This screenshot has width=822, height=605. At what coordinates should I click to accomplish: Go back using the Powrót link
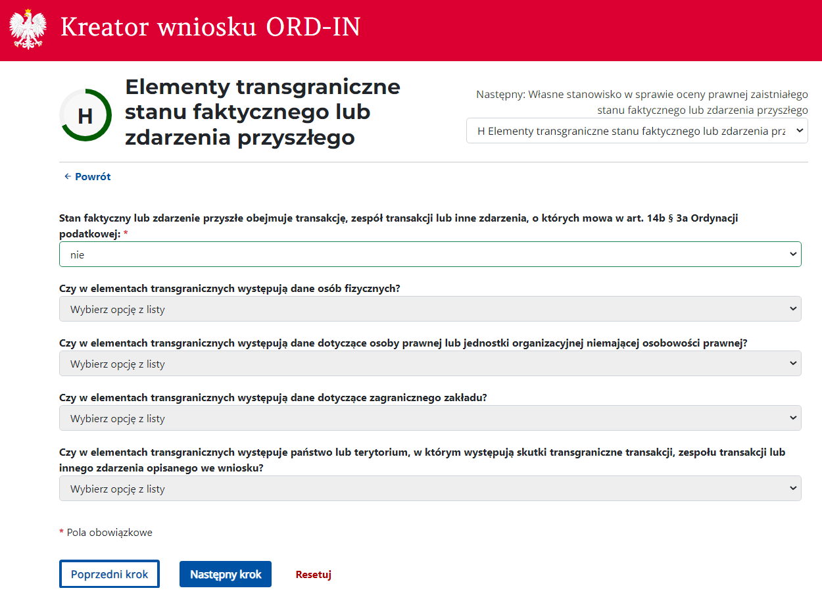coord(93,177)
